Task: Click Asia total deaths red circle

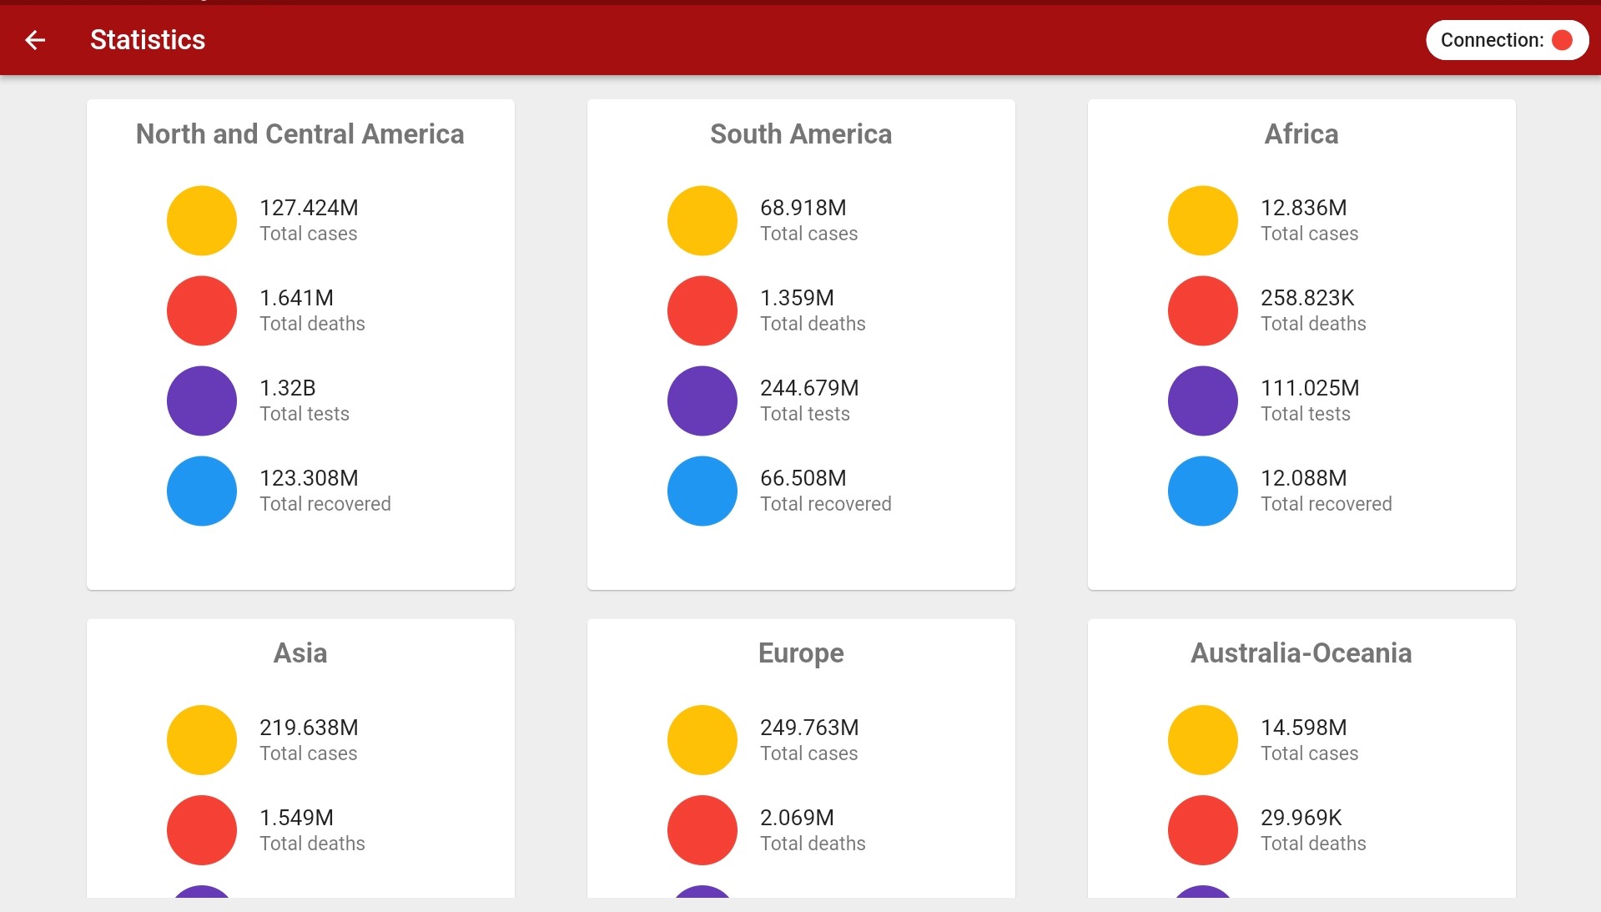Action: [202, 830]
